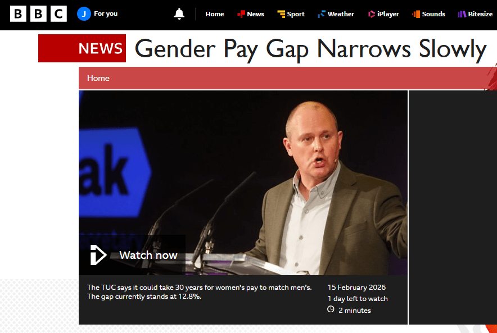Click the TUC pay gap description text
The image size is (497, 333).
200,292
